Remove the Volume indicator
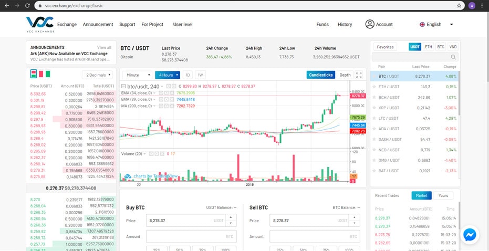This screenshot has width=489, height=251. [162, 154]
